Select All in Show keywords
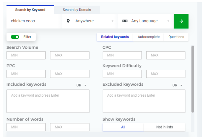Image resolution: width=204 pixels, height=139 pixels. (123, 127)
